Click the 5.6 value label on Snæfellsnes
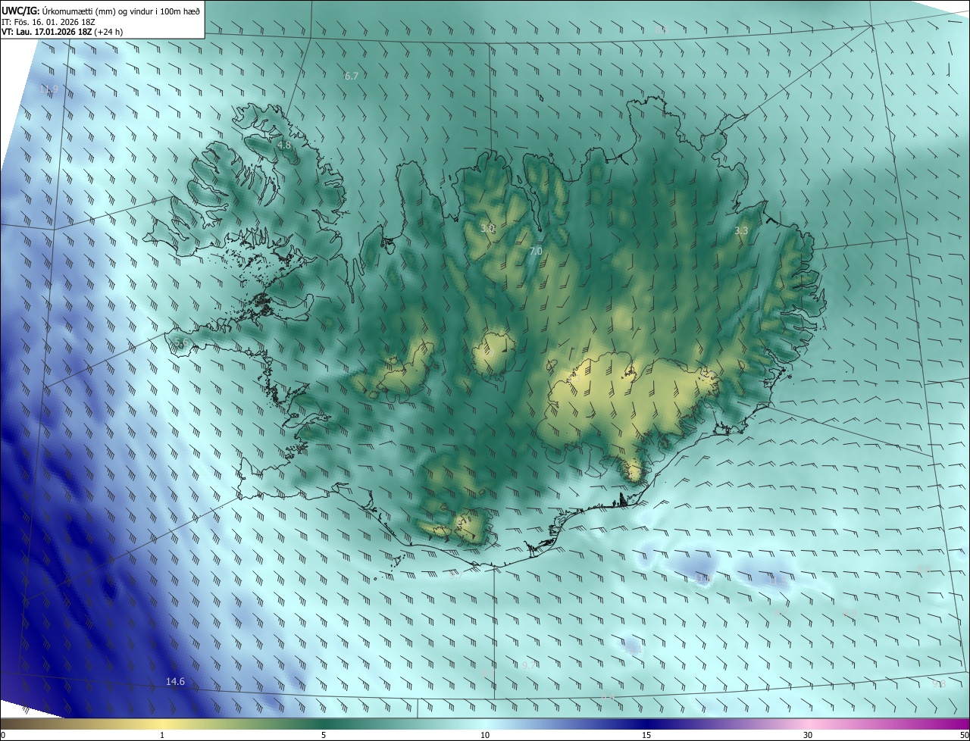970x741 pixels. [x=180, y=343]
